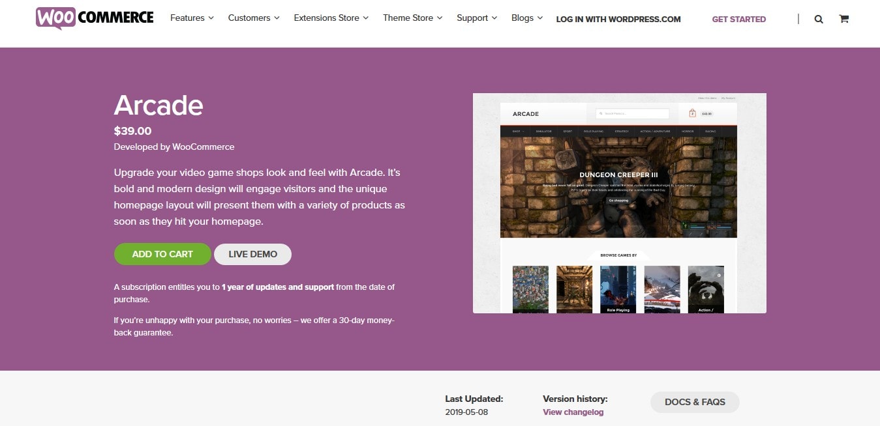Open the Live Demo
The image size is (880, 426).
point(252,254)
